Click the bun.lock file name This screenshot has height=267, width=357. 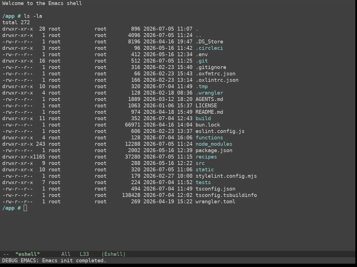pos(208,125)
